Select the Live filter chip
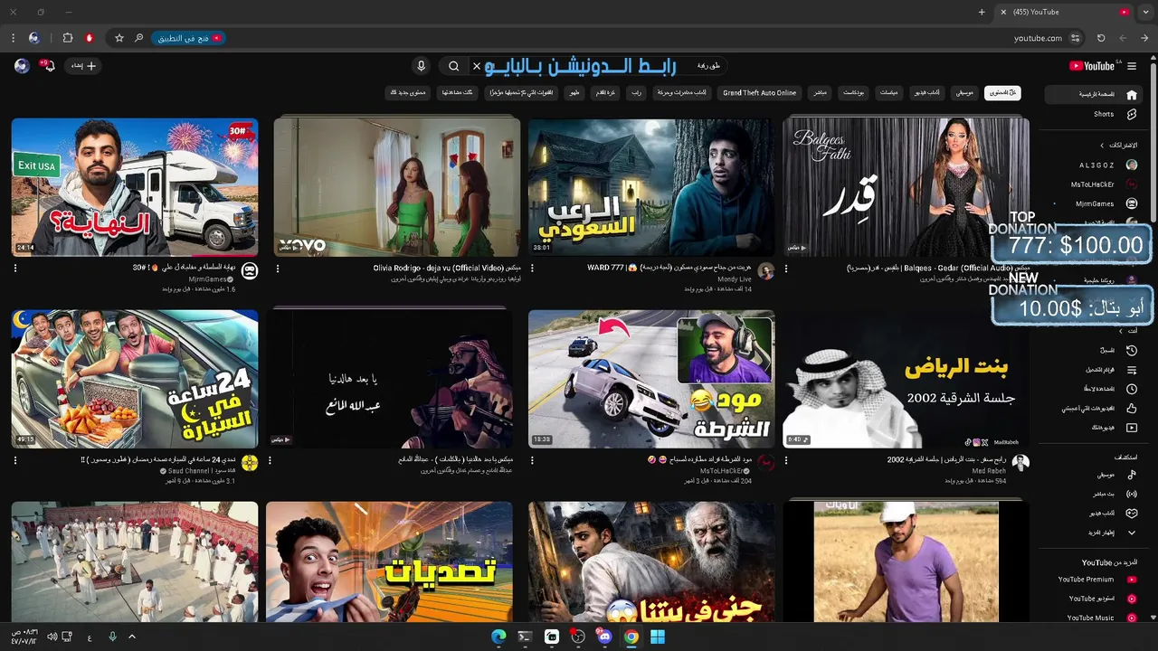 click(x=820, y=92)
